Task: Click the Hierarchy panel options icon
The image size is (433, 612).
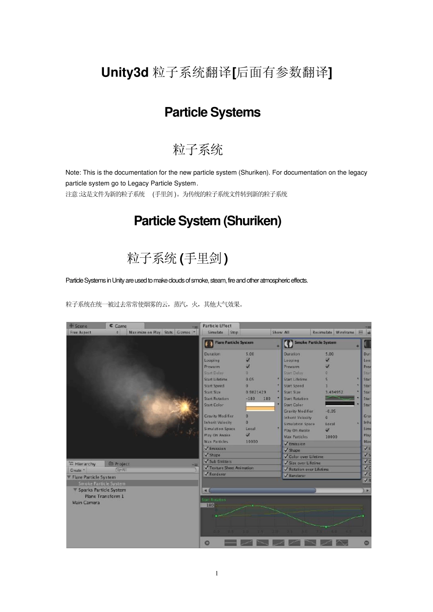Action: pyautogui.click(x=195, y=464)
